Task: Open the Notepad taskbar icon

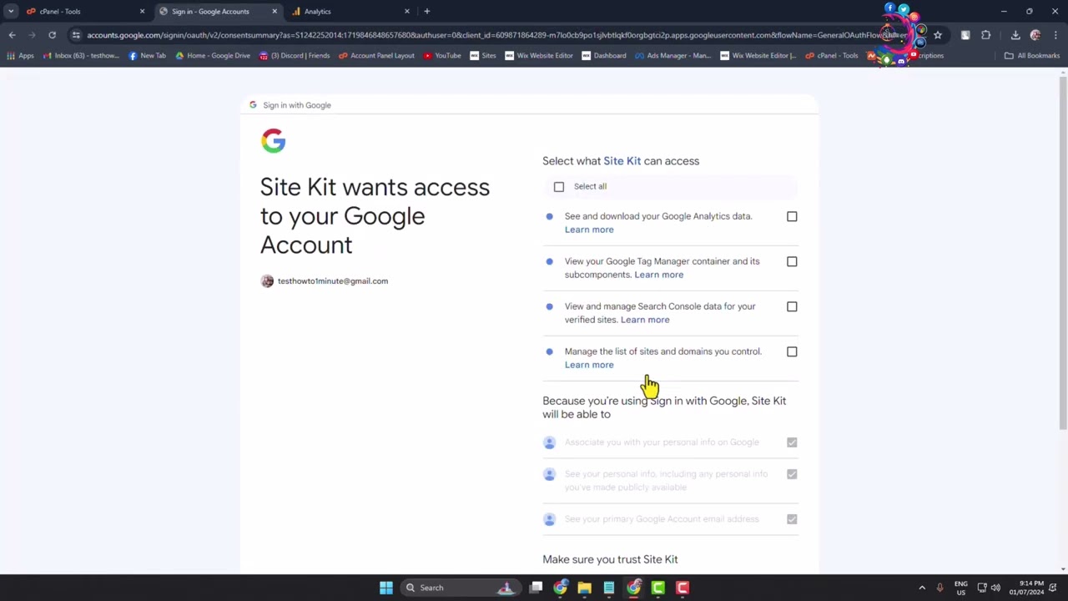Action: [609, 588]
